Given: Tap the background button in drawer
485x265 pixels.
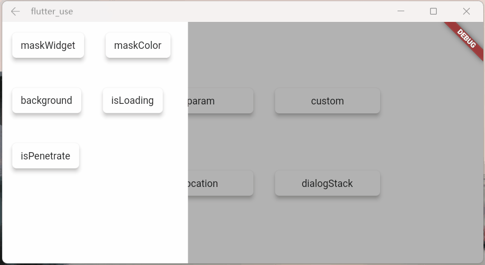Looking at the screenshot, I should [x=47, y=100].
